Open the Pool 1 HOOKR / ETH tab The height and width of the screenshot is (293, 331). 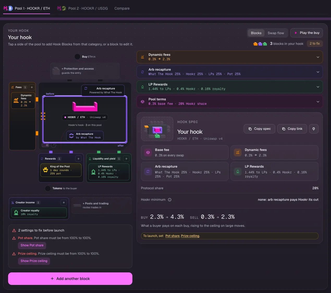pos(27,8)
